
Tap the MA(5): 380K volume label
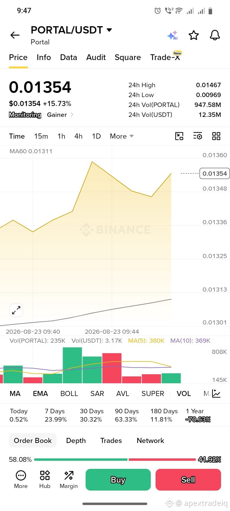[x=146, y=341]
